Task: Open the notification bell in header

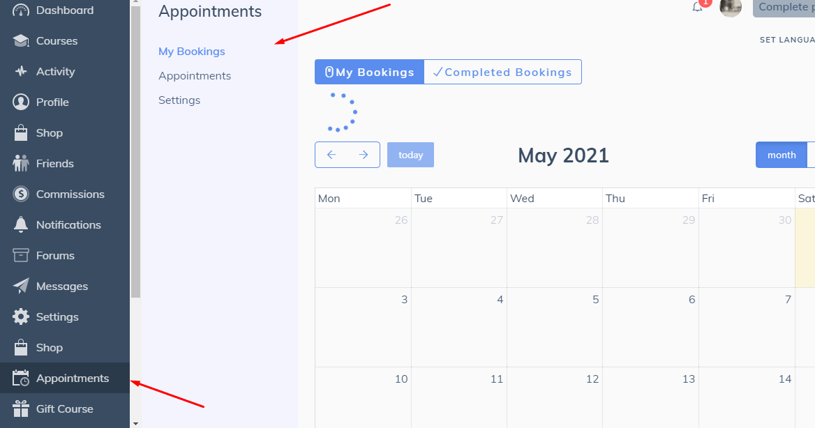Action: pos(698,7)
